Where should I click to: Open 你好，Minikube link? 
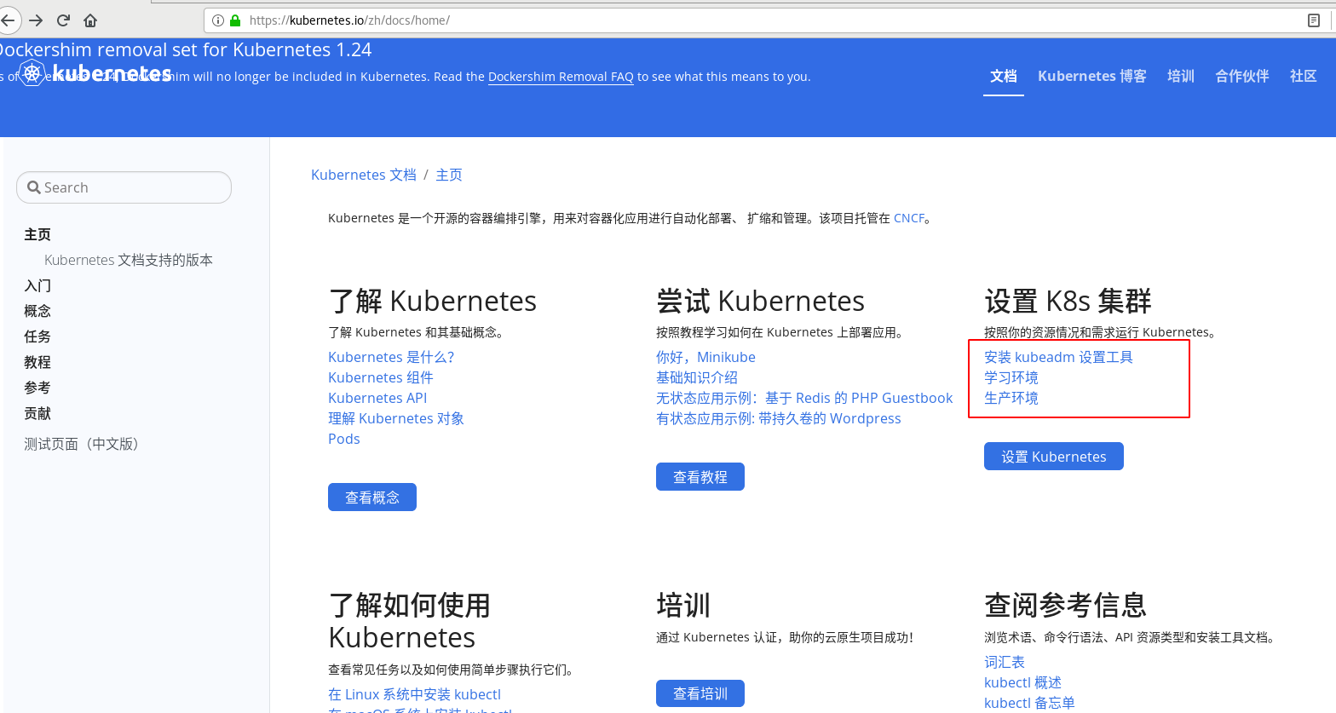click(x=705, y=357)
